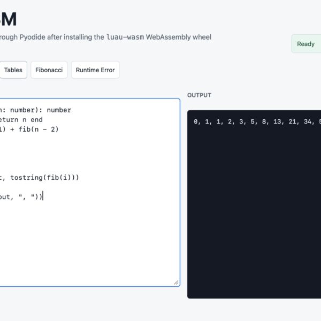Click the OUTPUT heading label
Image resolution: width=321 pixels, height=321 pixels.
pos(199,95)
